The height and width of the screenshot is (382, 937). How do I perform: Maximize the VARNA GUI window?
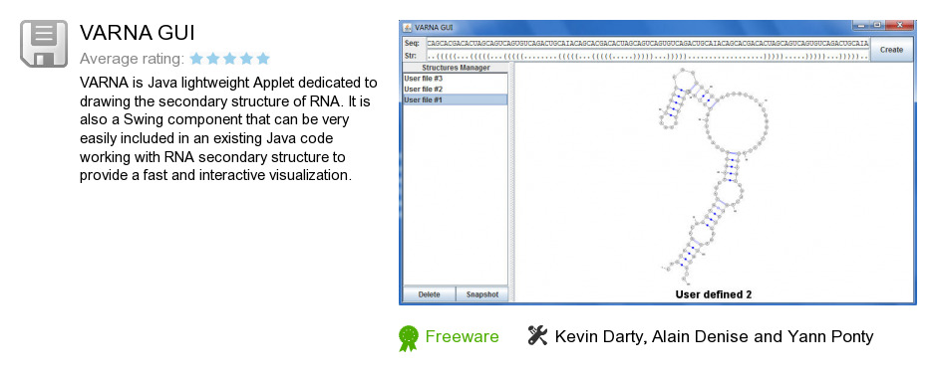876,26
